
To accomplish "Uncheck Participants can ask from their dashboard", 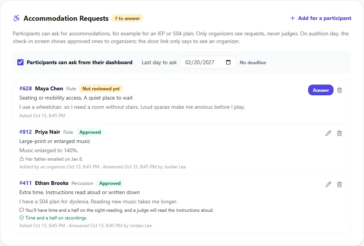I will [20, 62].
